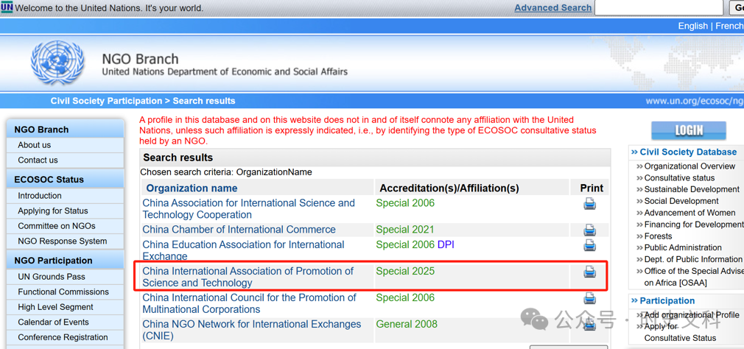Click the DPI affiliation label
744x349 pixels.
446,244
